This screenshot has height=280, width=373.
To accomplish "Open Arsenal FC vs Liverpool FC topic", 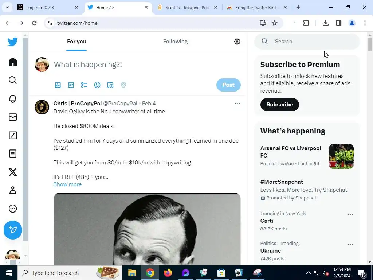I will click(307, 156).
